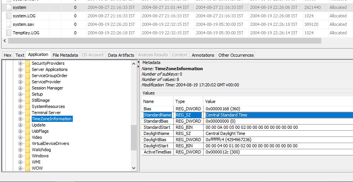Image resolution: width=353 pixels, height=182 pixels.
Task: Click the VirtualDeviceDrivers folder icon
Action: coord(28,143)
